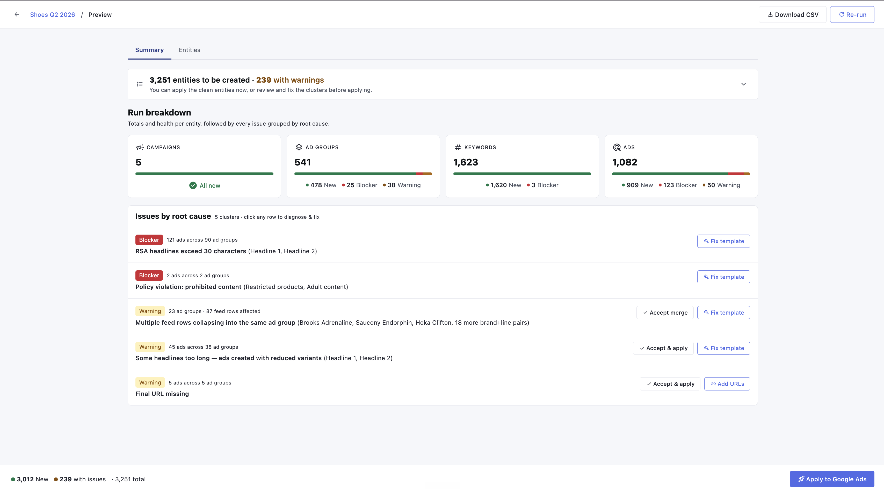Open the Entities tab
Image resolution: width=884 pixels, height=493 pixels.
point(190,50)
